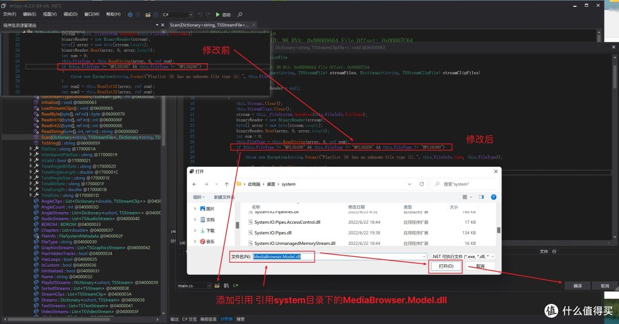
Task: Switch to the C# 交互 bottom tab
Action: click(x=190, y=319)
